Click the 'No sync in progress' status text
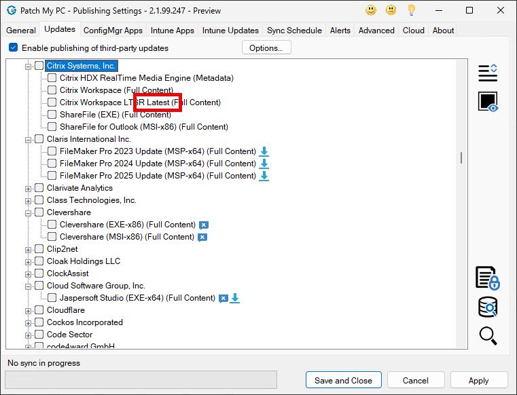 (x=44, y=362)
